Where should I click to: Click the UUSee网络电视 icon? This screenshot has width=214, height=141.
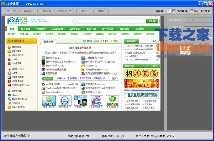(x=9, y=107)
